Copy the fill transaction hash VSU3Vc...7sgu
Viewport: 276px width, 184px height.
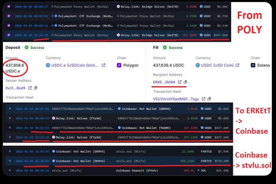[x=209, y=99]
